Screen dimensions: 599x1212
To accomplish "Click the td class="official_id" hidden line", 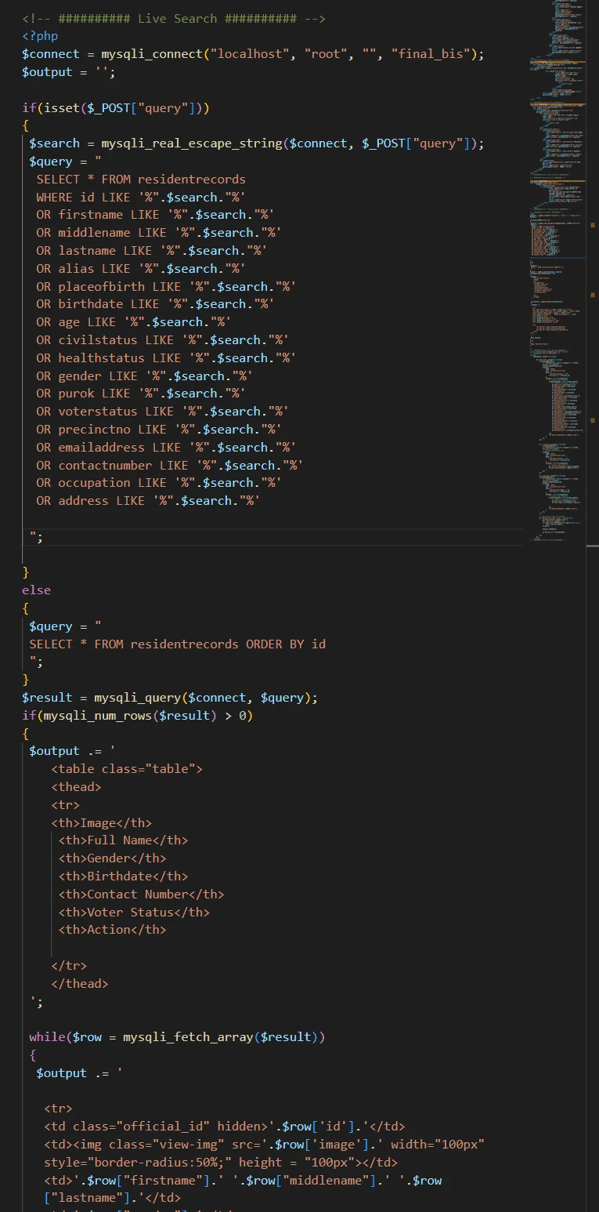I will click(x=224, y=1127).
